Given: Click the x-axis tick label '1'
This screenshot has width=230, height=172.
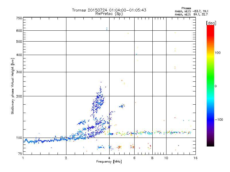Looking at the screenshot, I should pyautogui.click(x=23, y=158).
